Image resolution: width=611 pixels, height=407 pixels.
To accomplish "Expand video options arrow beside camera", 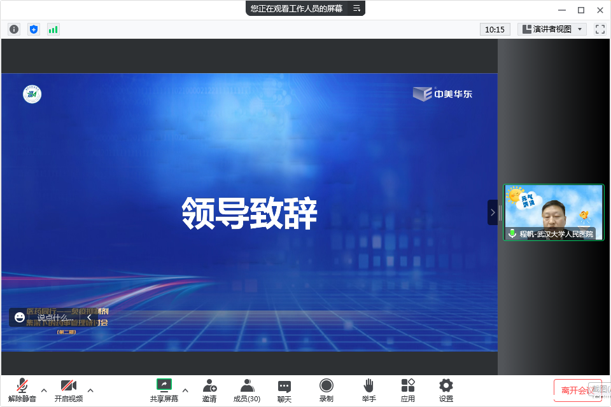I will click(90, 390).
